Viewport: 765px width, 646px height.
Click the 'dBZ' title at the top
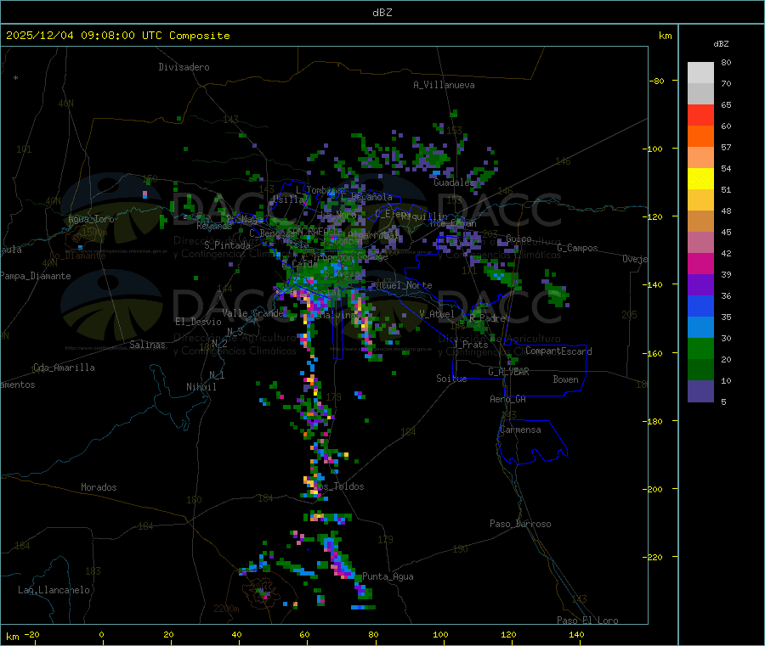[382, 13]
